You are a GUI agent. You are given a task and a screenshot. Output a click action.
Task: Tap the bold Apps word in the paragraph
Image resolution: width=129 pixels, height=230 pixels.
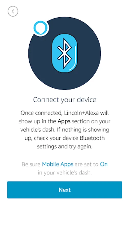64,122
